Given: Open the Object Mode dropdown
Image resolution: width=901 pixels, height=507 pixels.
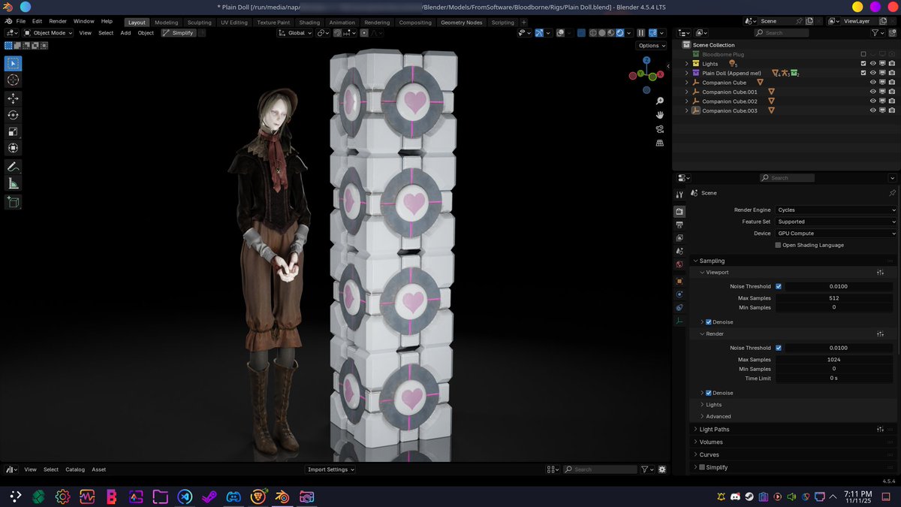Looking at the screenshot, I should [48, 33].
